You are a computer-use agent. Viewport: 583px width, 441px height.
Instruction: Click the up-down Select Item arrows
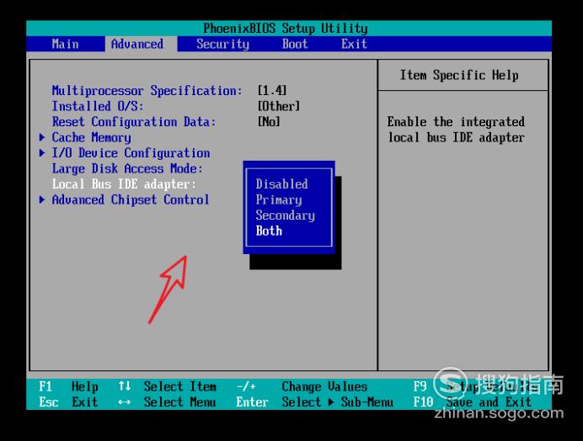point(125,386)
